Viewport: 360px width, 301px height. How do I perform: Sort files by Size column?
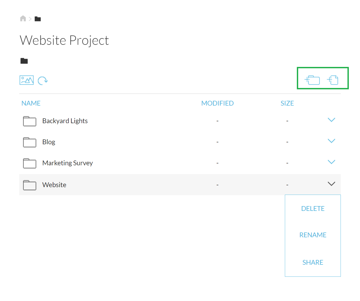287,103
